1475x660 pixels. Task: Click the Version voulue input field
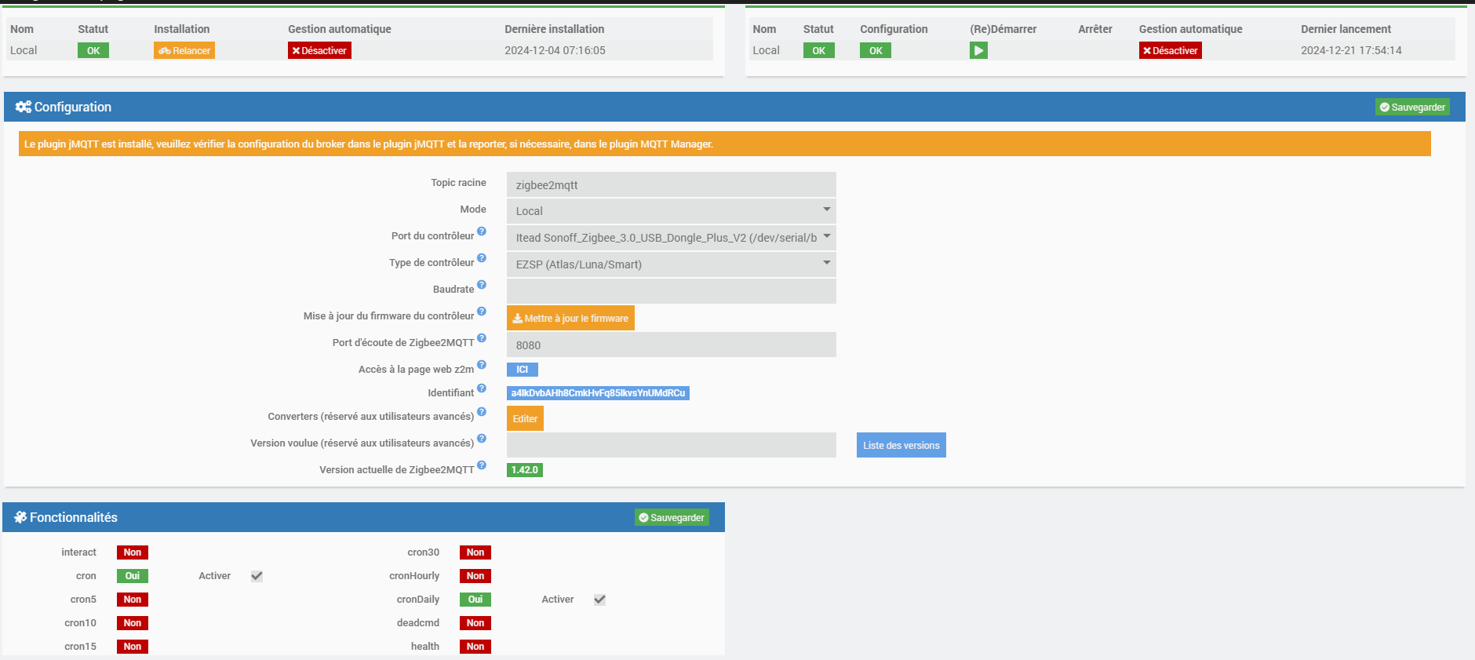click(x=672, y=445)
